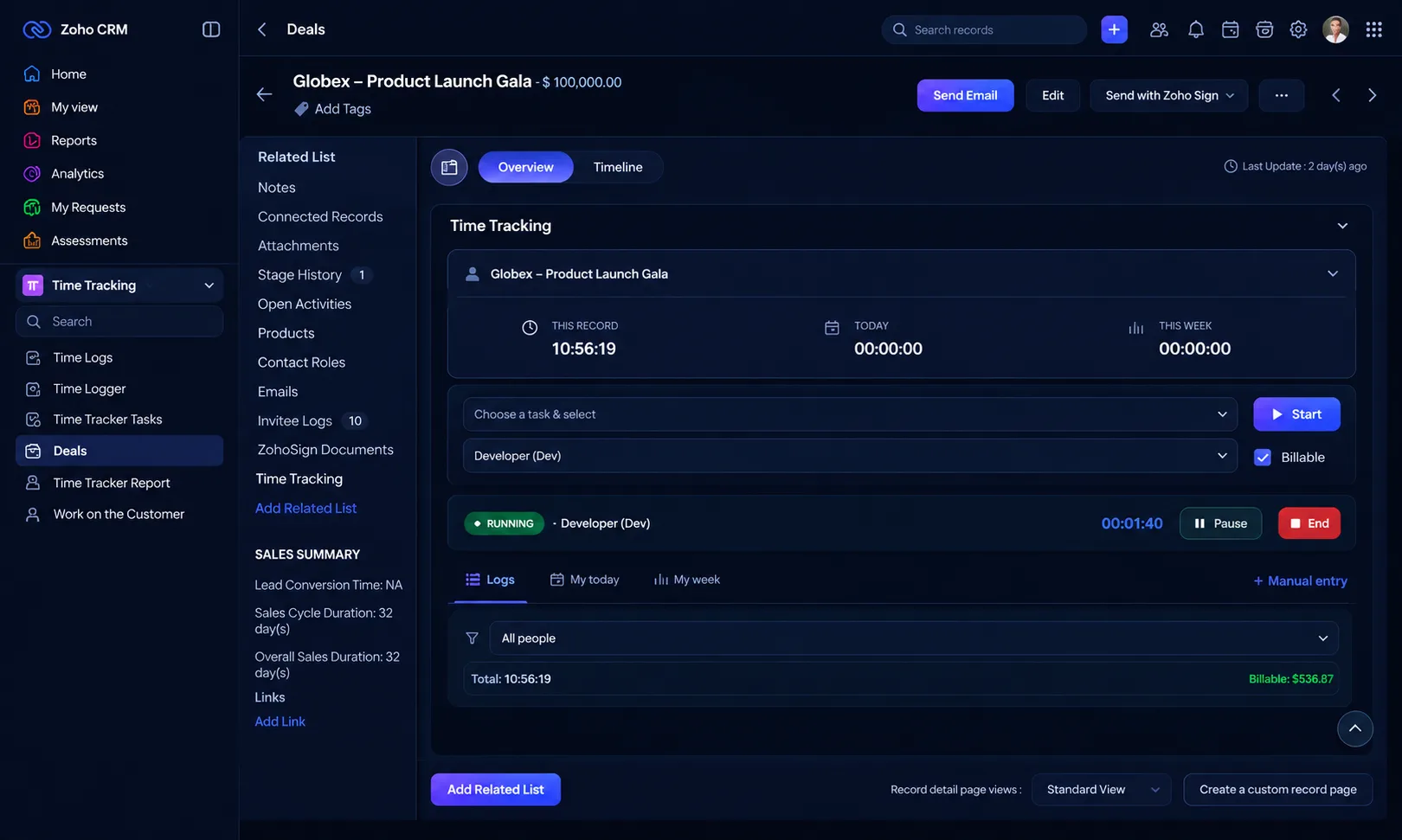Select the My week tab
Screen dimensions: 1402x840
click(x=686, y=580)
